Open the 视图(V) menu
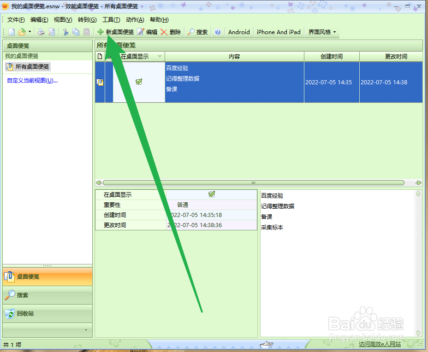The image size is (428, 352). click(63, 20)
